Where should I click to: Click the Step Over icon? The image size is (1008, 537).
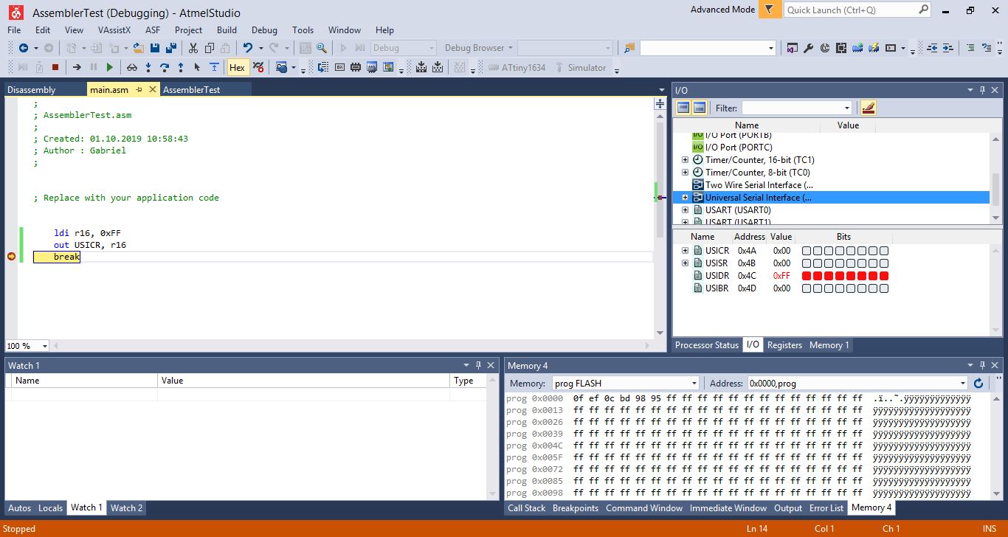coord(165,67)
